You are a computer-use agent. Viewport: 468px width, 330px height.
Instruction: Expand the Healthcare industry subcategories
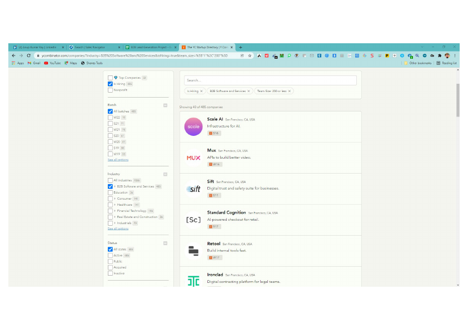click(115, 205)
